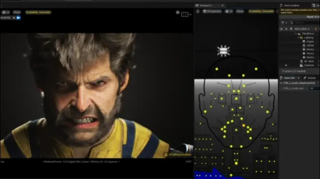Switch to the Details tab
Screen dimensions: 320x179
click(309, 78)
